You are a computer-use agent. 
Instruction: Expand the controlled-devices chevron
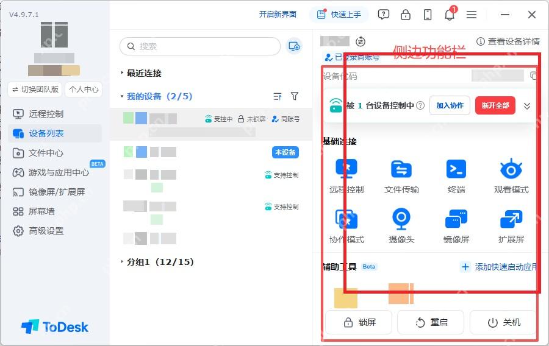point(527,106)
